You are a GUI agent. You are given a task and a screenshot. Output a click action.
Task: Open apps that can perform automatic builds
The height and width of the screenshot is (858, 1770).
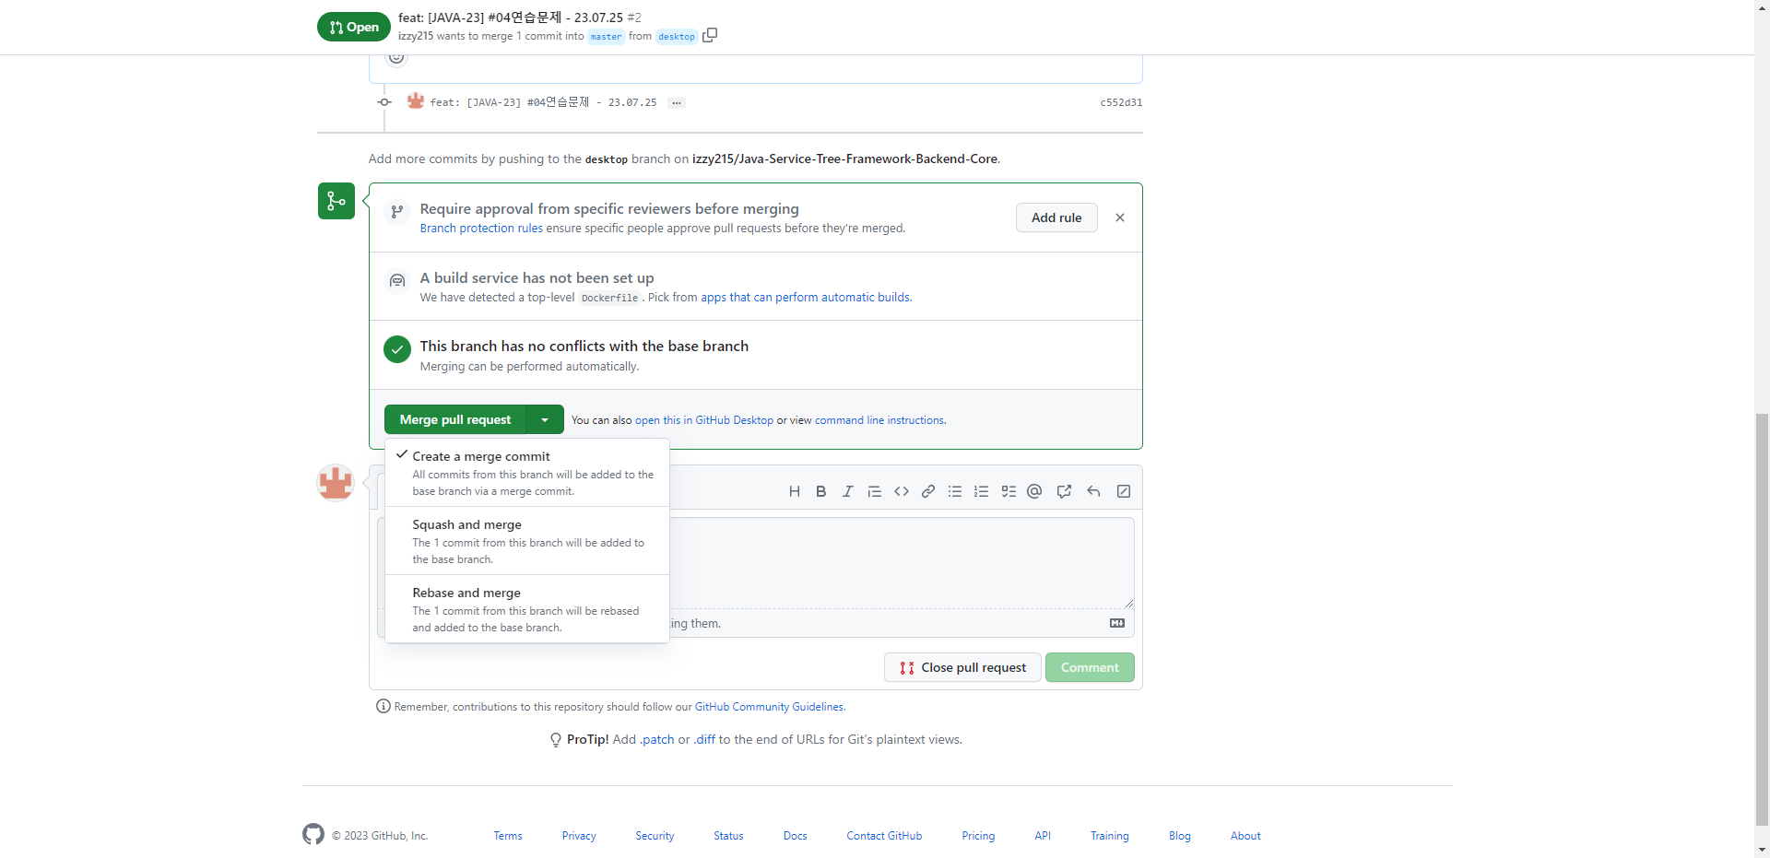805,298
